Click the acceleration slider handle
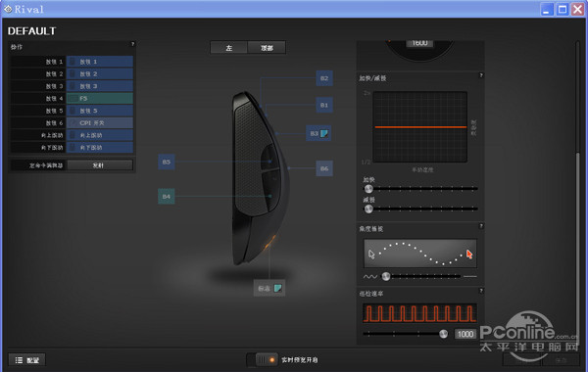 tap(368, 188)
